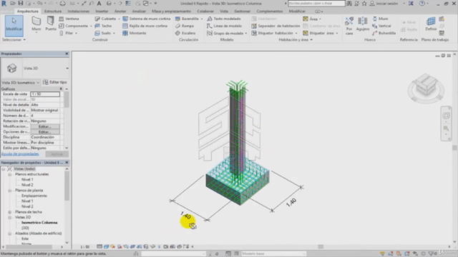Image resolution: width=458 pixels, height=257 pixels.
Task: Select the Escalera stairs tool
Action: click(185, 34)
